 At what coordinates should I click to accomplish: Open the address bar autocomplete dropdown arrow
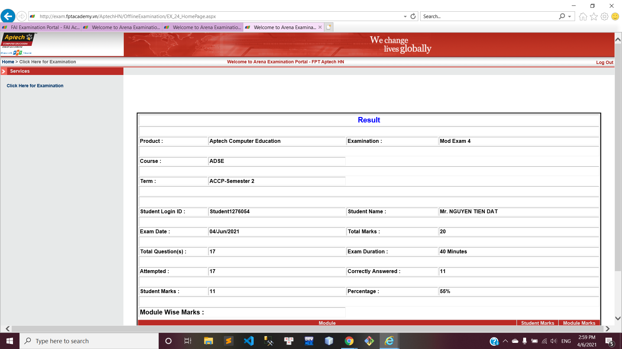point(405,16)
